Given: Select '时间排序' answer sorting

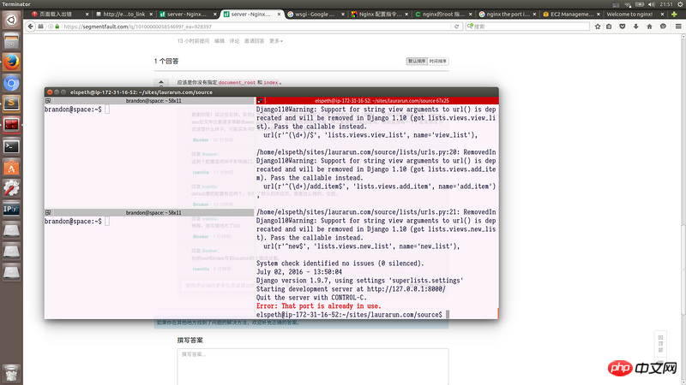Looking at the screenshot, I should (438, 61).
